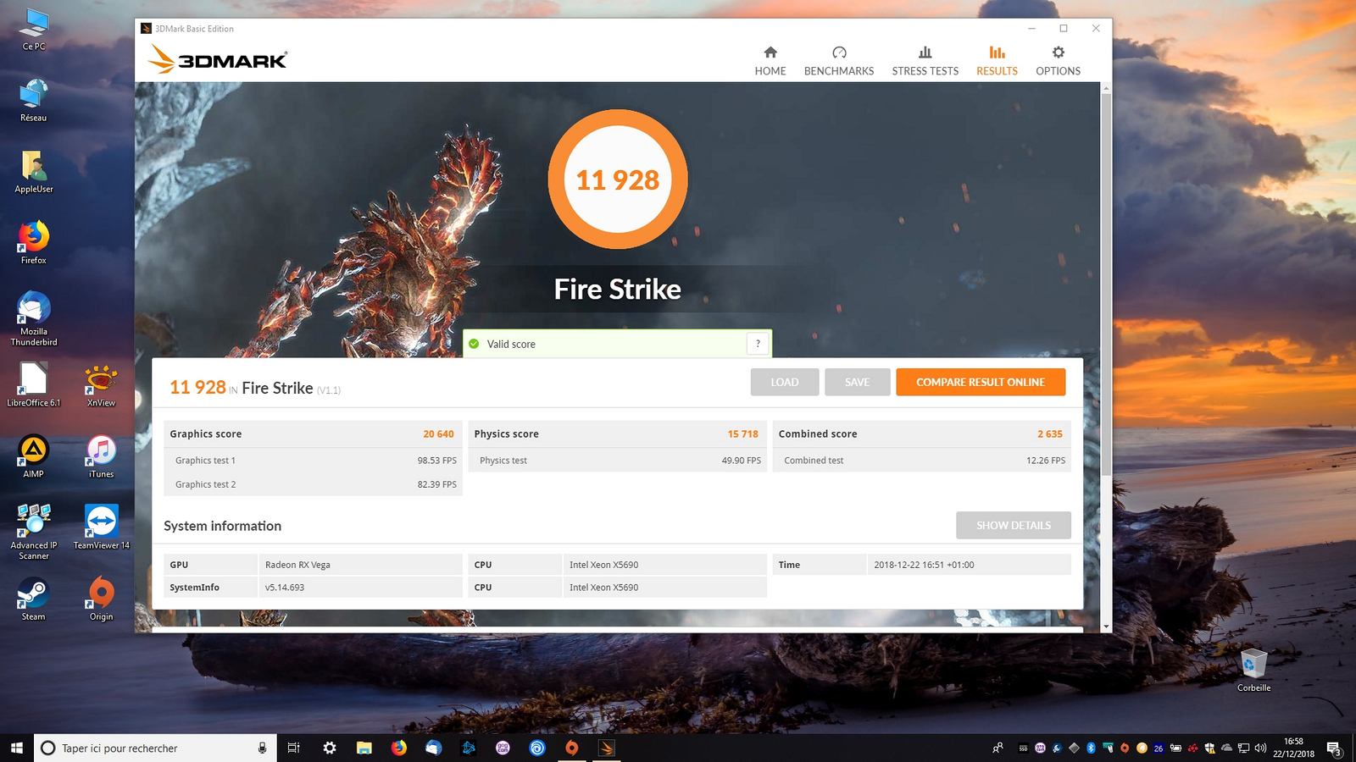Select the LibreOffice 6.1 desktop icon
This screenshot has height=762, width=1356.
tap(34, 384)
